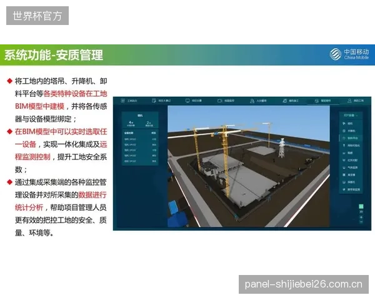Click the device name column header

129,132
